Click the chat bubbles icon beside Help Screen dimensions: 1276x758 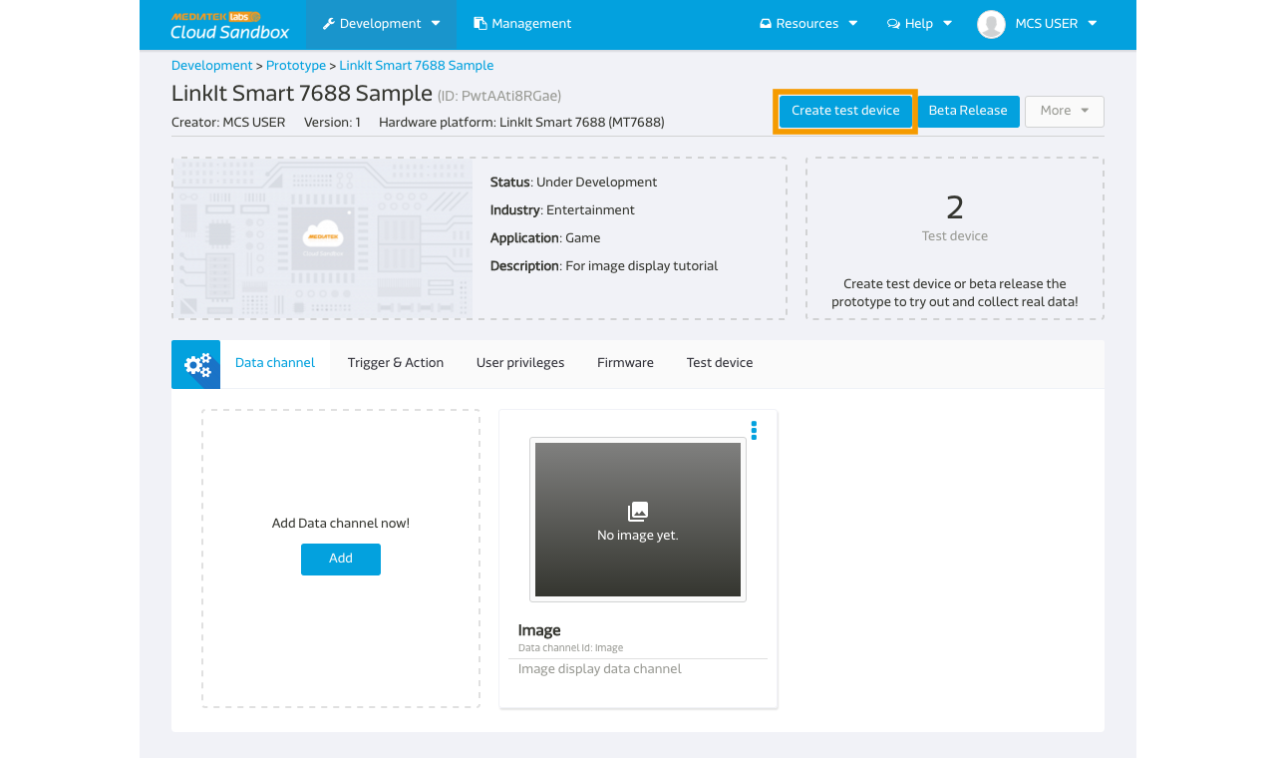[893, 23]
